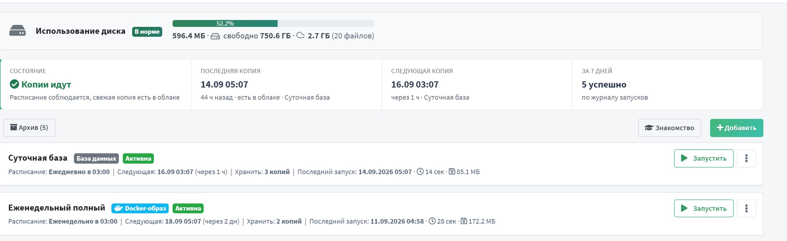
Task: Open the three-dot menu for Суточная база
Action: click(746, 158)
